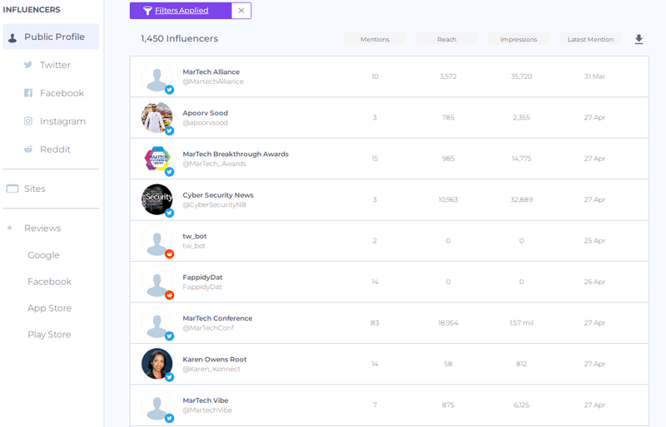
Task: Select Facebook under Public Profile
Action: pos(54,93)
